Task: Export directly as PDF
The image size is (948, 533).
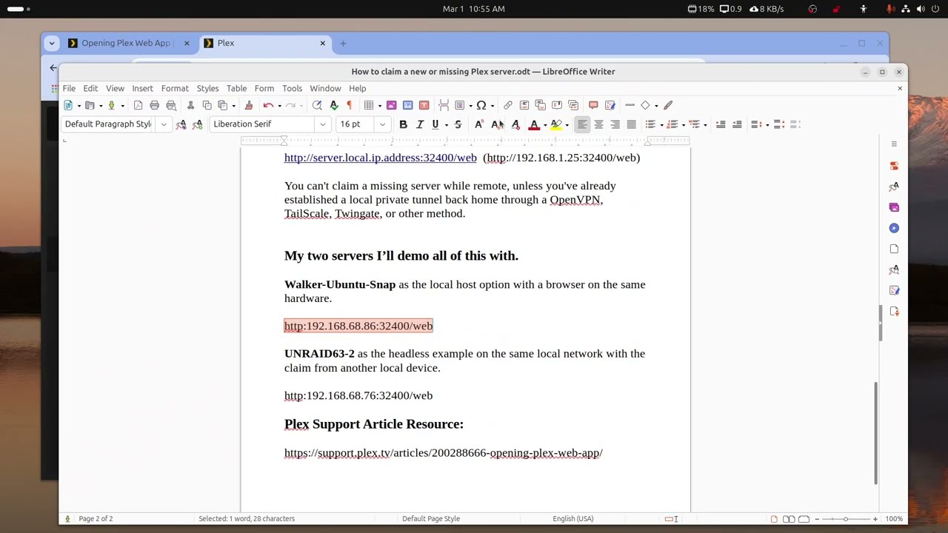Action: click(138, 105)
